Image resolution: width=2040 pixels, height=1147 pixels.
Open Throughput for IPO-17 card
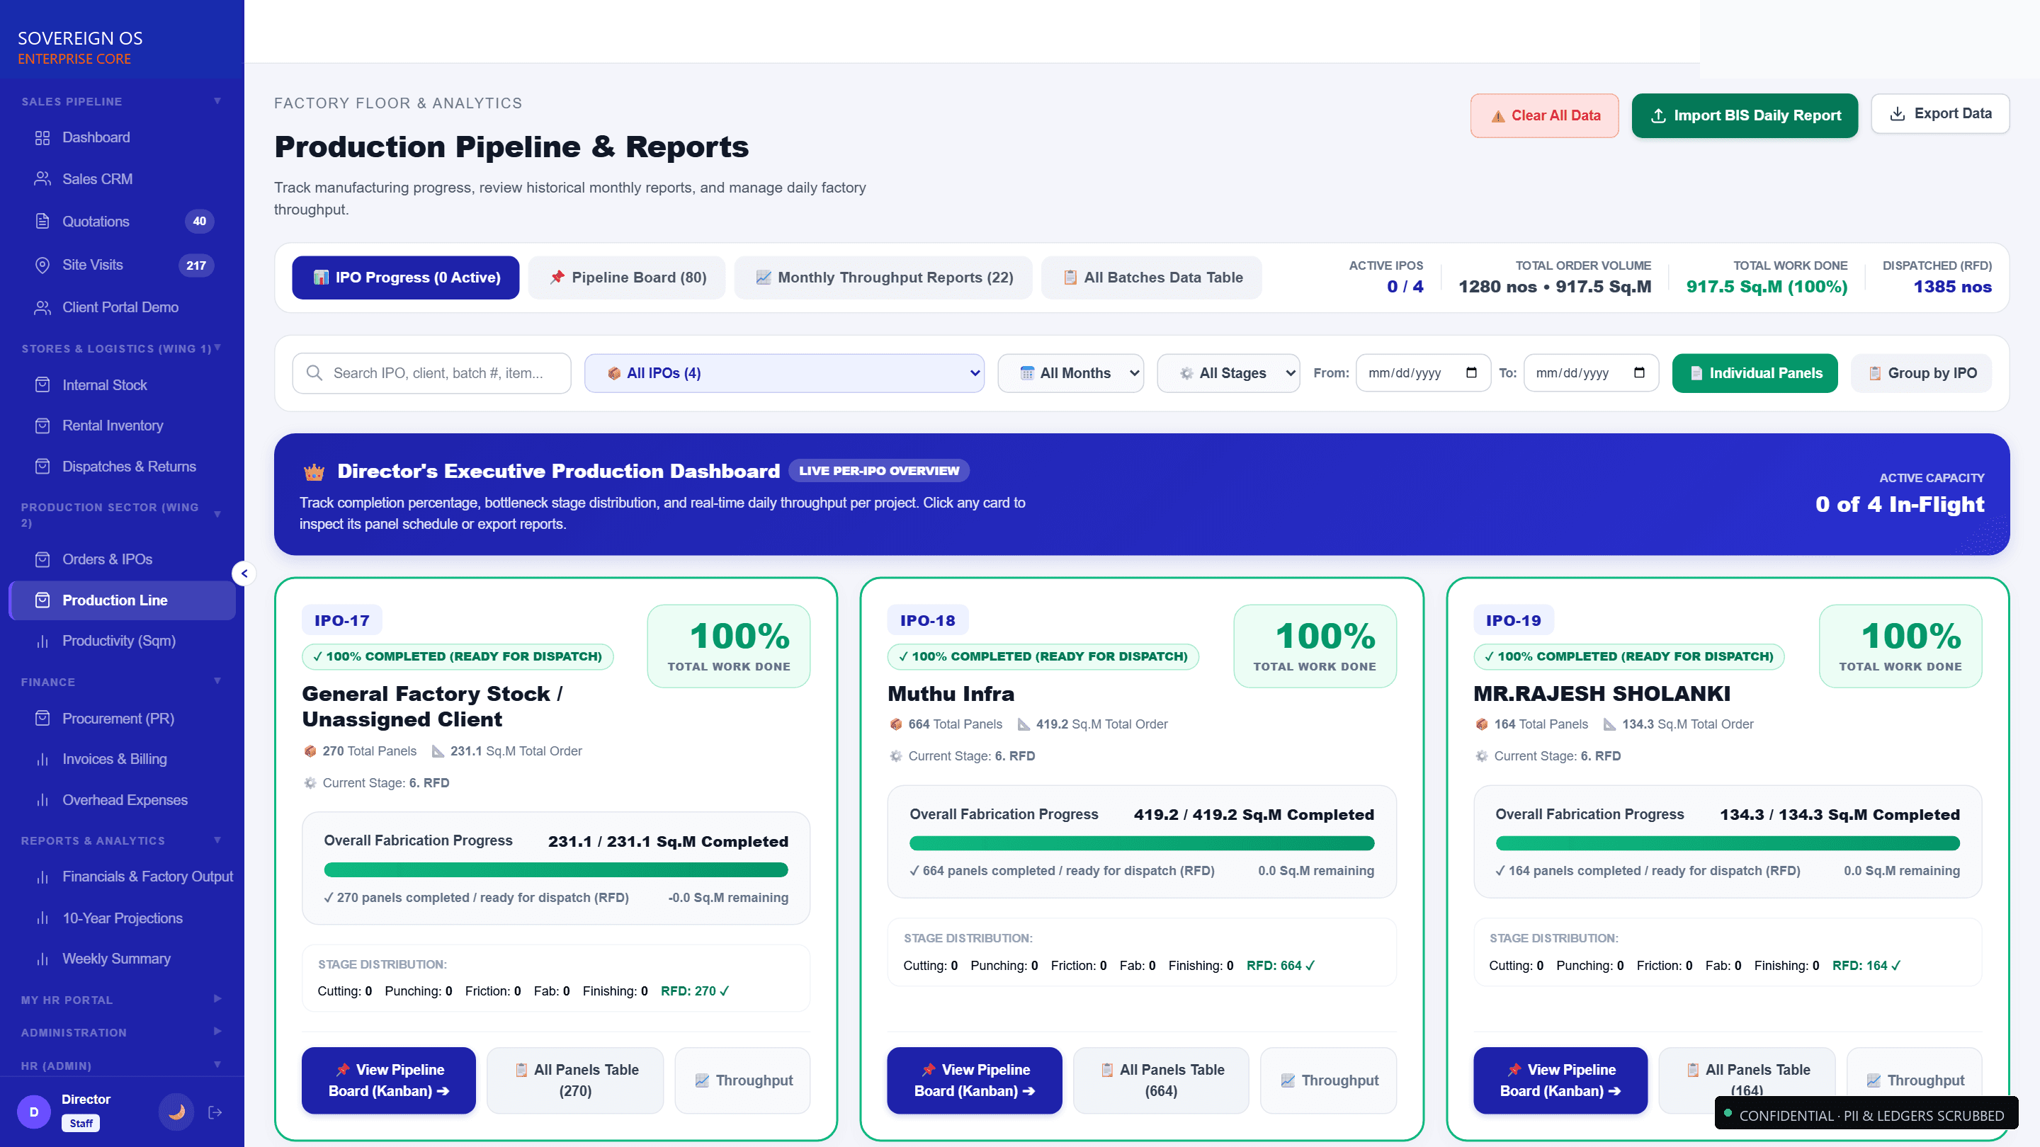click(743, 1080)
